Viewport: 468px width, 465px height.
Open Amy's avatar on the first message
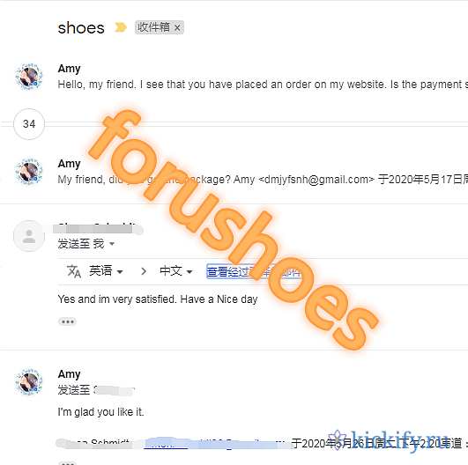pos(29,77)
